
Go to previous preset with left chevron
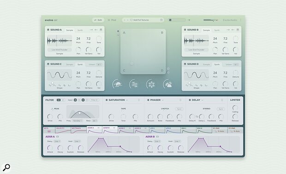[x=125, y=20]
